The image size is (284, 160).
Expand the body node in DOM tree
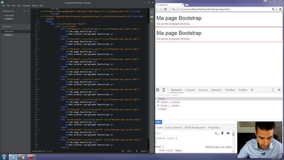pyautogui.click(x=158, y=106)
